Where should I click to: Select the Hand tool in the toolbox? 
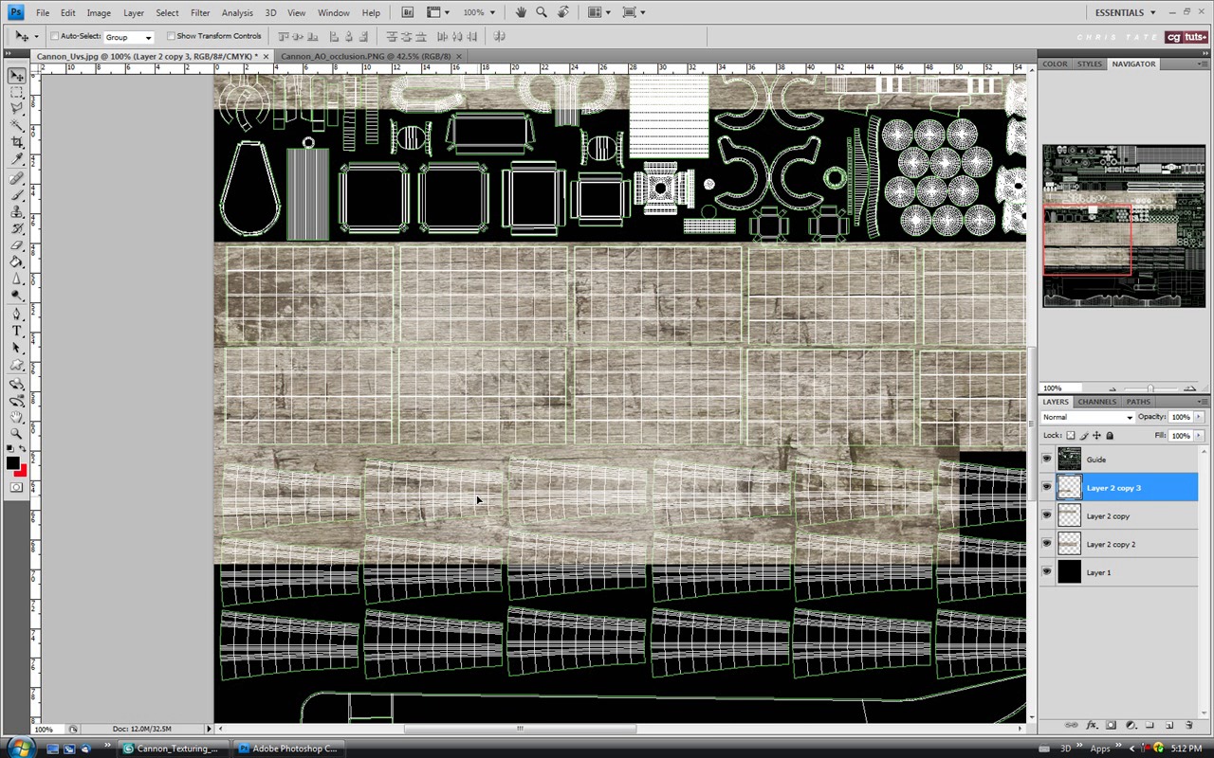pyautogui.click(x=17, y=416)
